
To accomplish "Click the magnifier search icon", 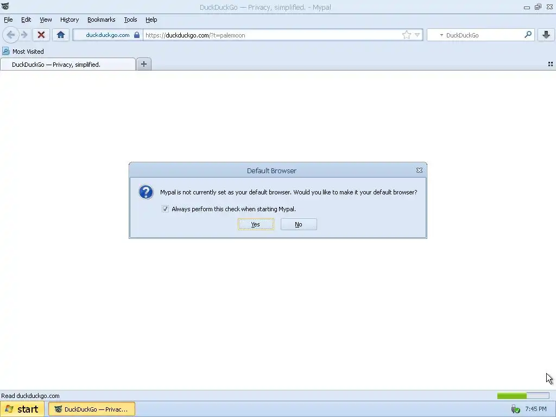I will click(x=528, y=34).
